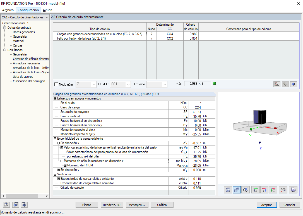Click the Aceptar button
Image resolution: width=303 pixels, height=216 pixels.
(x=267, y=205)
